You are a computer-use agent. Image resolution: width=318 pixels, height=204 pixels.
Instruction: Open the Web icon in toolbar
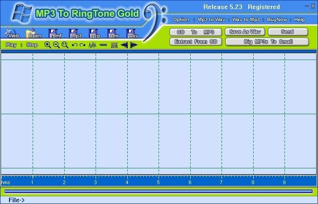click(12, 33)
